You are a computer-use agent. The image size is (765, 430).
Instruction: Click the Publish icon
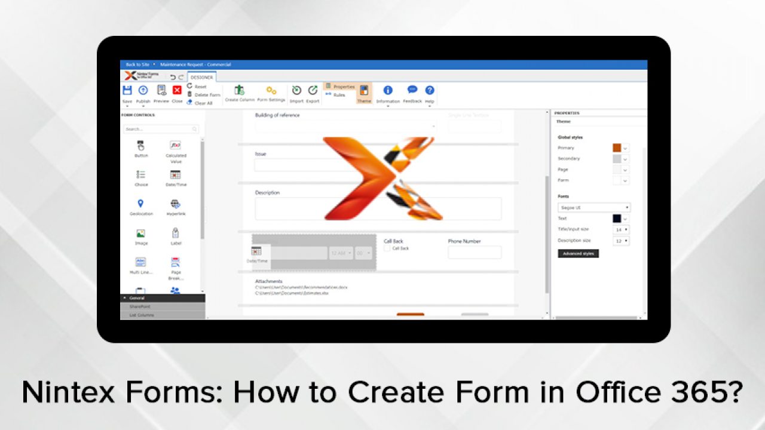tap(143, 90)
